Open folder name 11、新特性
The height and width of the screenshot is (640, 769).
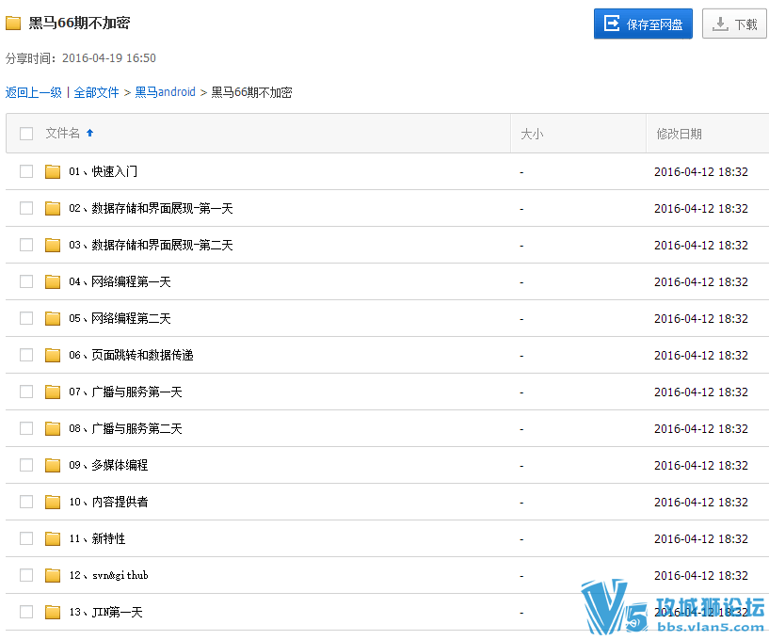tap(97, 539)
